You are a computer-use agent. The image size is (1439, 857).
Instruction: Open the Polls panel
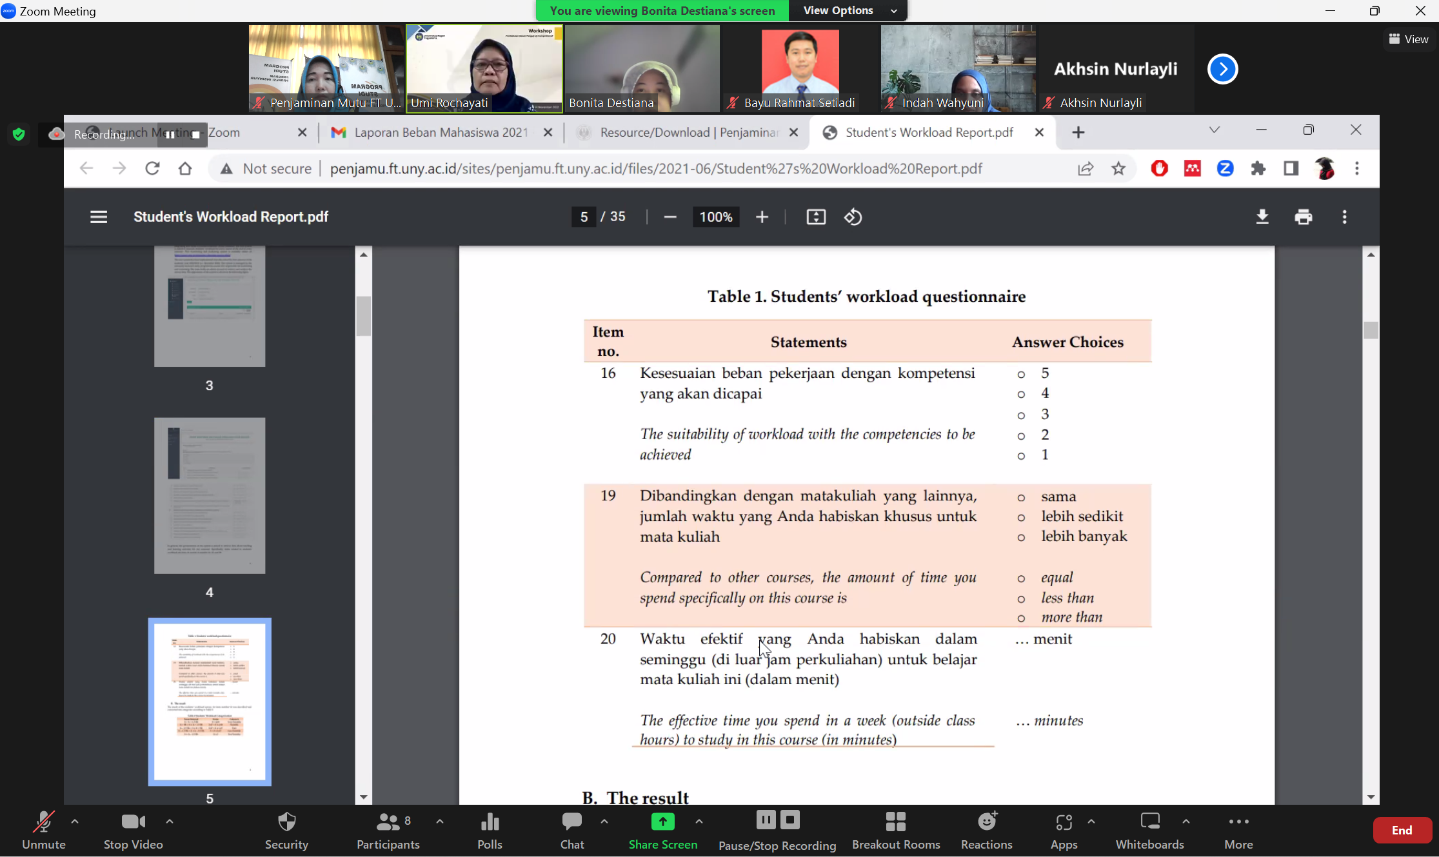click(490, 830)
